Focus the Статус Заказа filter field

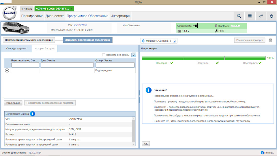(115, 65)
